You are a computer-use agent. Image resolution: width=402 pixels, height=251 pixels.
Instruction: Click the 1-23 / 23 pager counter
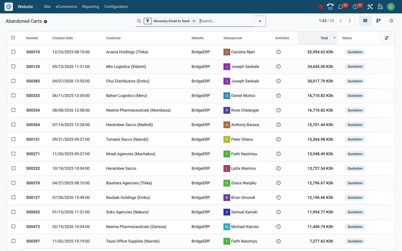click(326, 21)
